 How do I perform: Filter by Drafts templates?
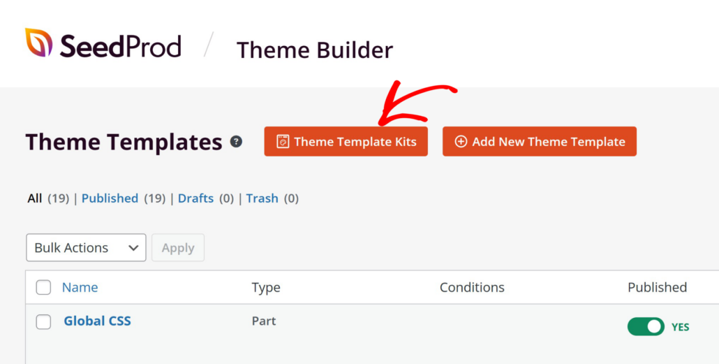195,198
